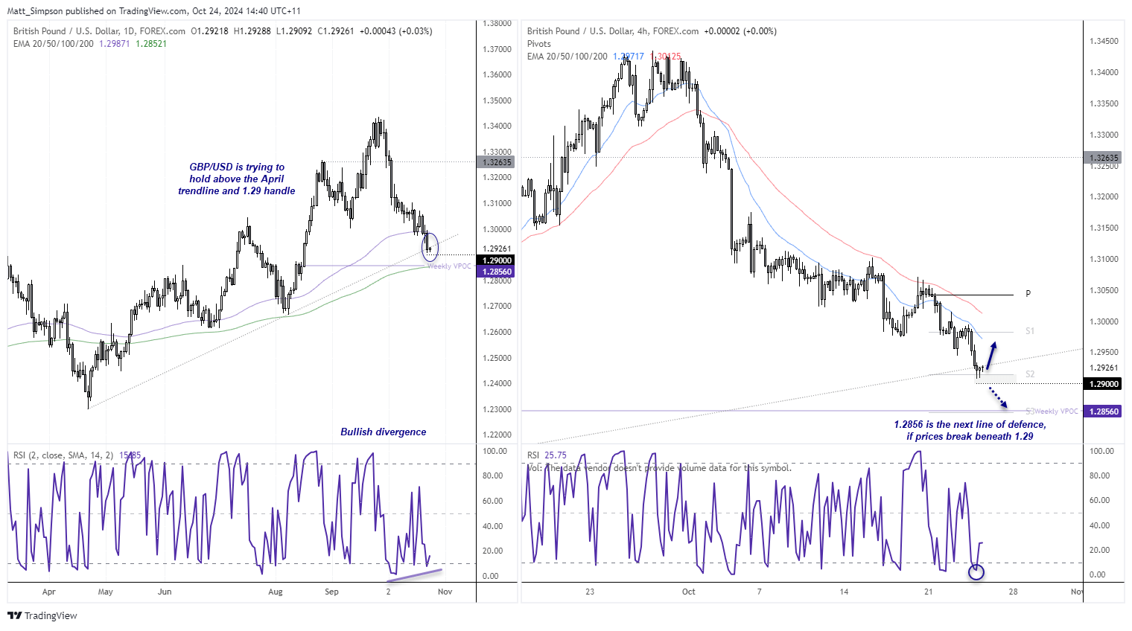Click the 1.34000 price on 4h axis
Viewport: 1132px width, 631px height.
[x=1104, y=72]
